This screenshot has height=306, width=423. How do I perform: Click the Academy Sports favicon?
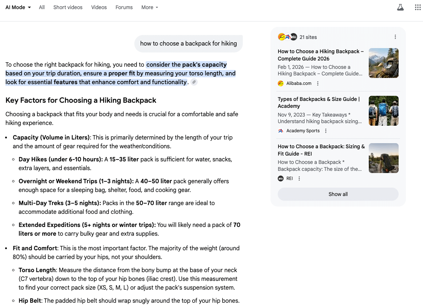click(x=281, y=131)
